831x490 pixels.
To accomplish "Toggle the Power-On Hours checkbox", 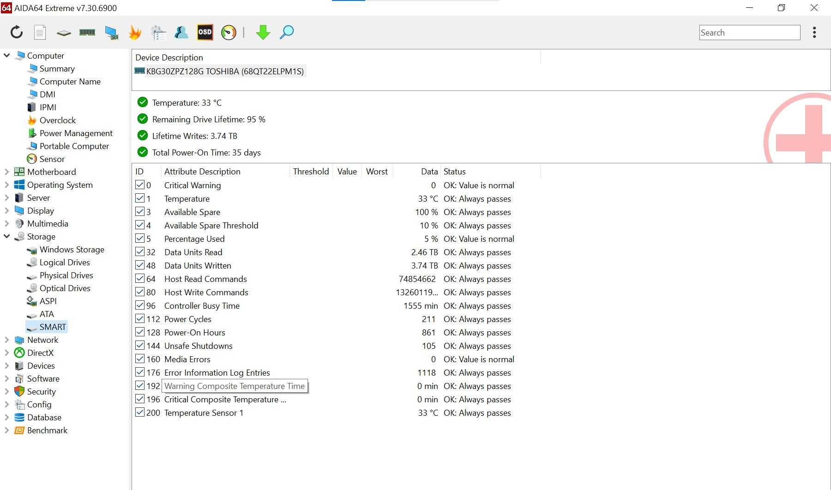I will point(140,332).
